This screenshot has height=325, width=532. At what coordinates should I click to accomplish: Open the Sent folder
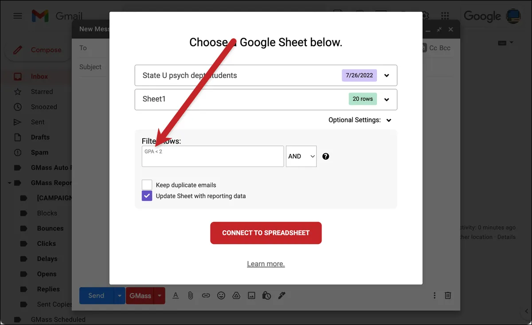(38, 122)
